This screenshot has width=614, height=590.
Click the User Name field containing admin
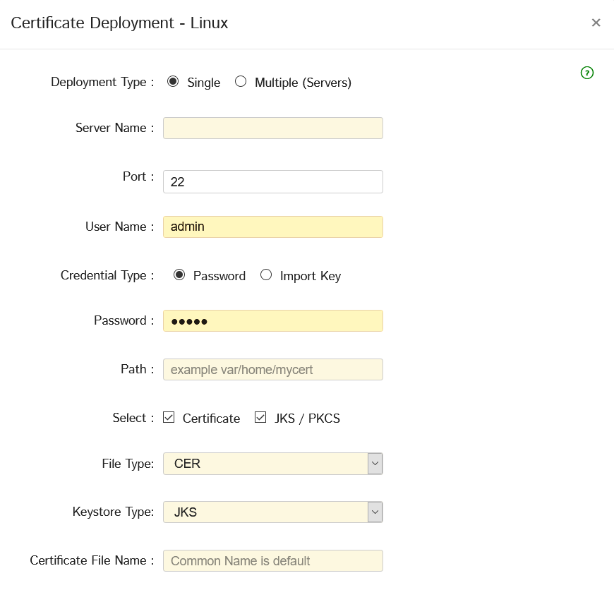272,227
